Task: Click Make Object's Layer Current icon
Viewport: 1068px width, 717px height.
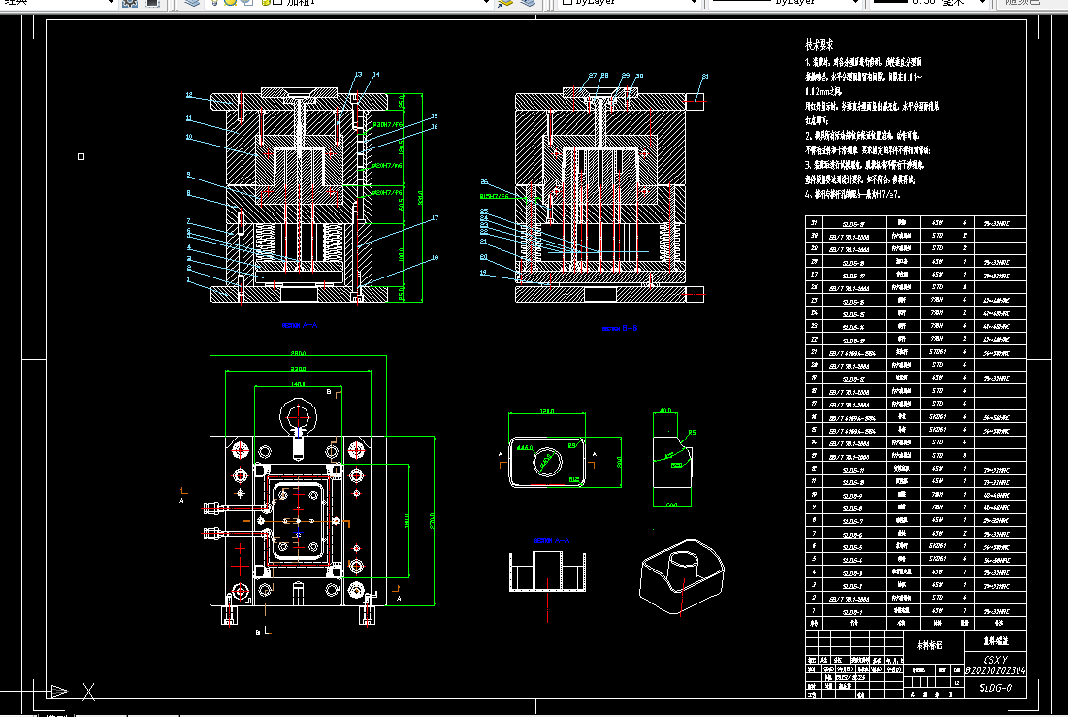Action: [x=504, y=3]
